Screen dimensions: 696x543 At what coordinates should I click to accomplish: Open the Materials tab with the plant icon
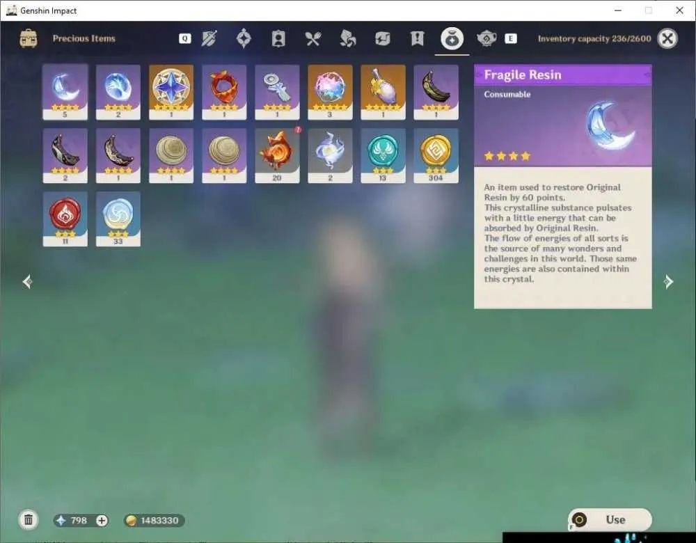point(347,38)
